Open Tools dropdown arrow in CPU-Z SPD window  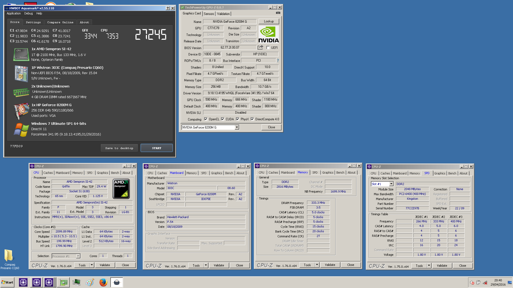pyautogui.click(x=429, y=266)
